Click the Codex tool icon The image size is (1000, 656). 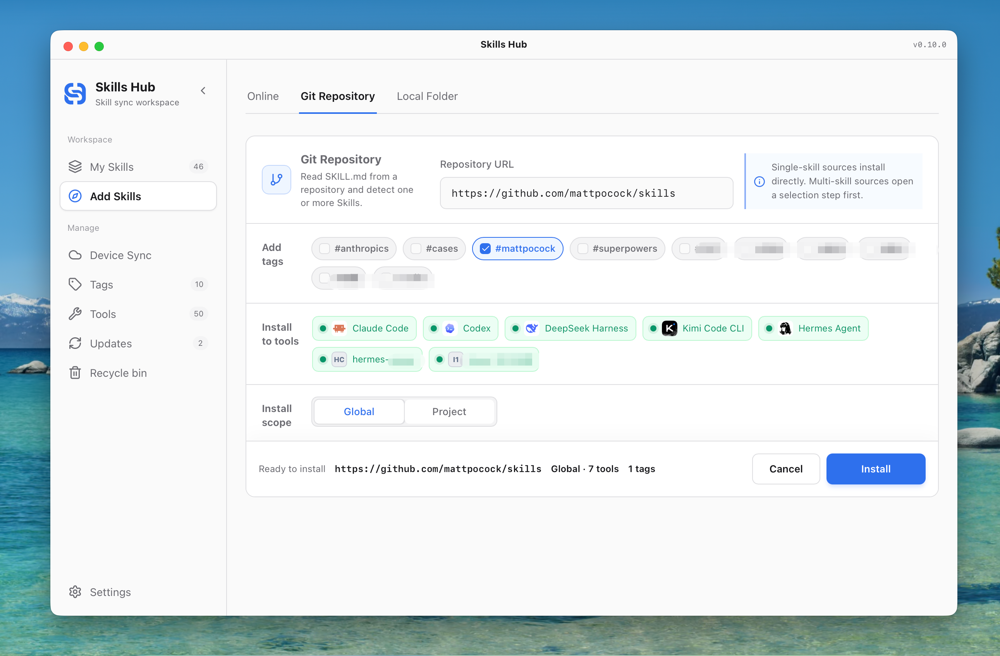[x=450, y=328]
